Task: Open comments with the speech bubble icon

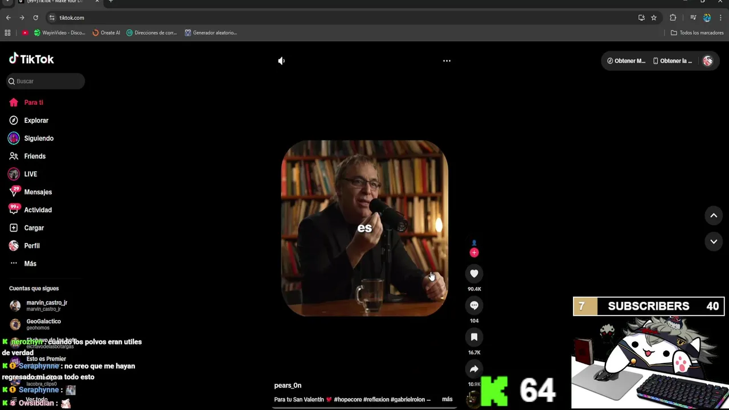Action: pyautogui.click(x=474, y=305)
